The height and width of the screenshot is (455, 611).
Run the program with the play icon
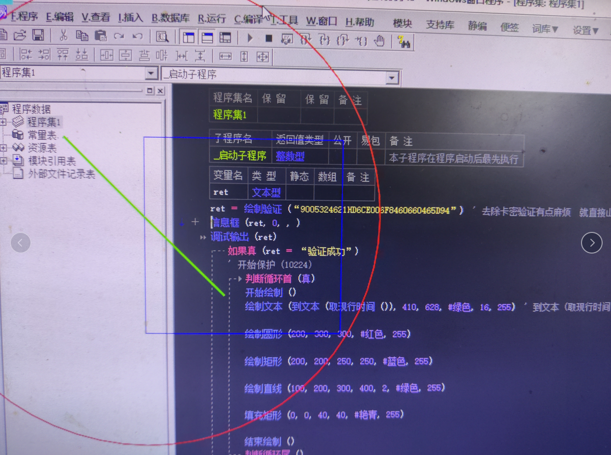[x=250, y=38]
